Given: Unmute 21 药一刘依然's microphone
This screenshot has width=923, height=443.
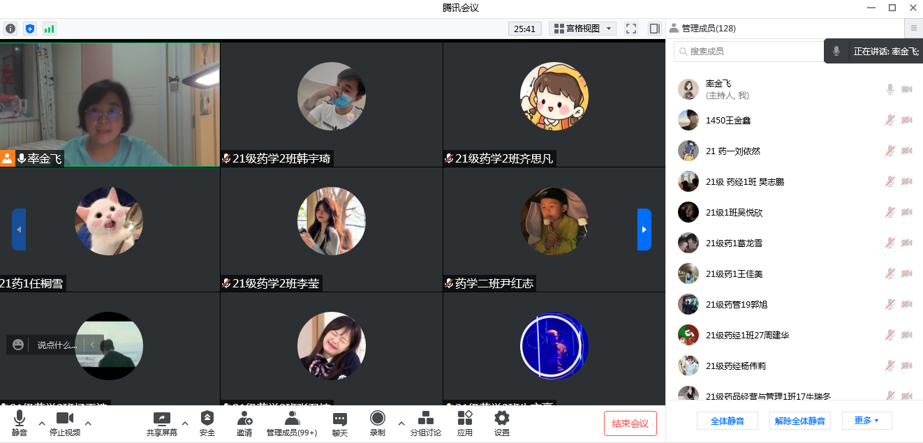Looking at the screenshot, I should (890, 151).
